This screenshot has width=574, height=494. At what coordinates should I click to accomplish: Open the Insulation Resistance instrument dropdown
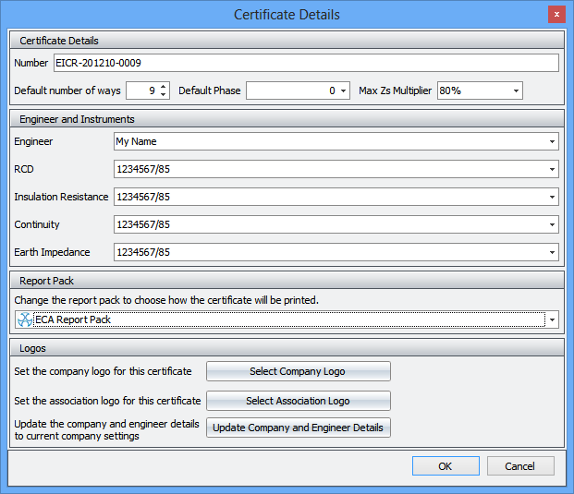click(x=552, y=197)
